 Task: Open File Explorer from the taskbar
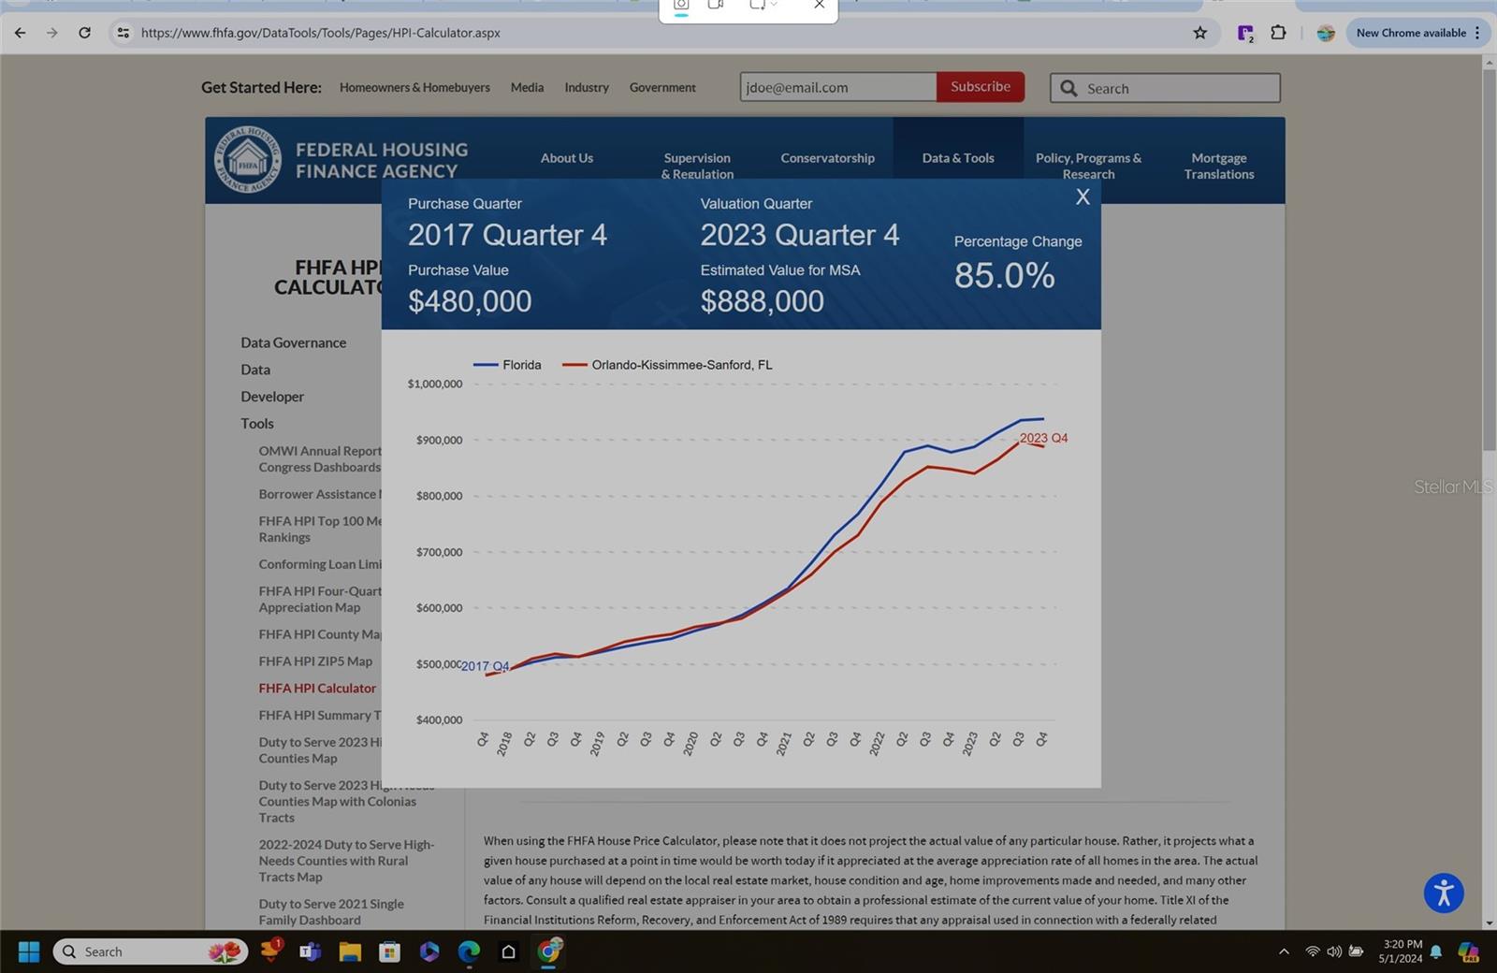click(350, 951)
